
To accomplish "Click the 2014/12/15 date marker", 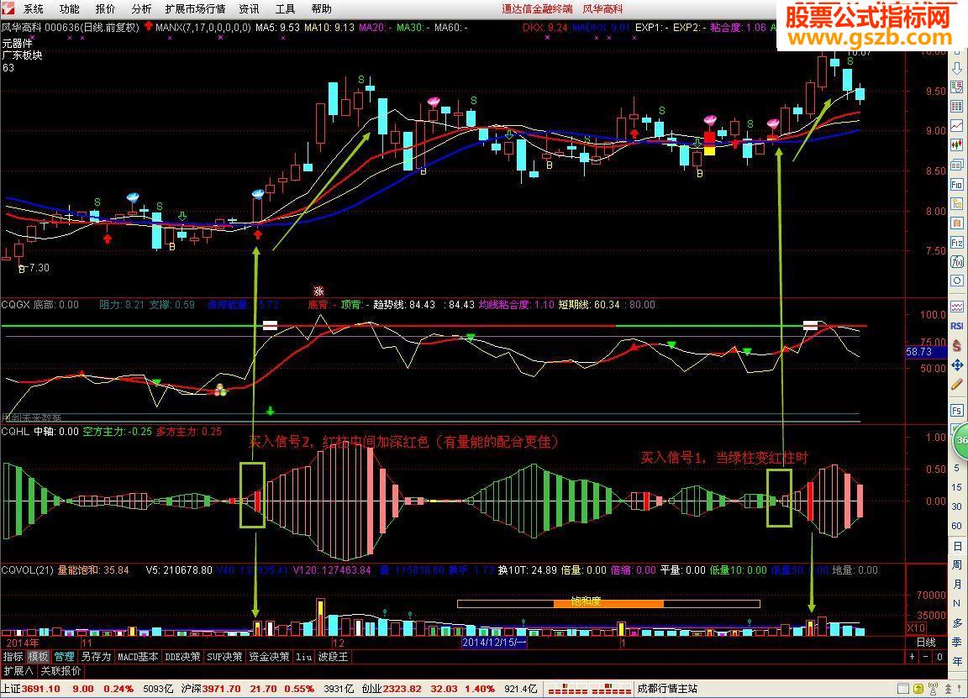I will click(x=494, y=643).
